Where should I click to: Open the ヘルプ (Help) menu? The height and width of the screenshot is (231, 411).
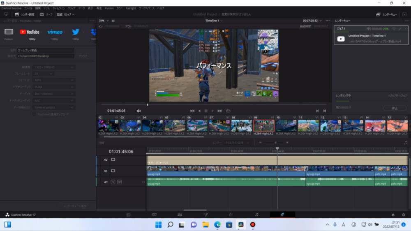(x=161, y=8)
